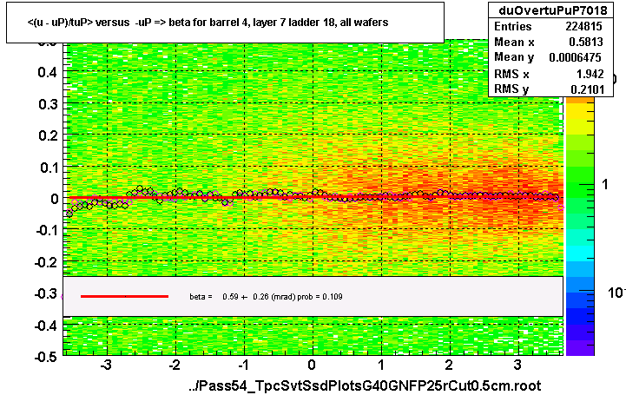Click the beta = 0.59 legend text
This screenshot has width=626, height=395.
266,297
